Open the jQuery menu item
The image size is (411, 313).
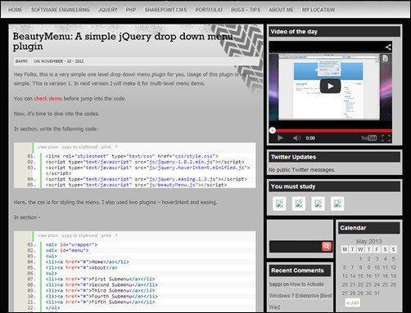coord(107,10)
